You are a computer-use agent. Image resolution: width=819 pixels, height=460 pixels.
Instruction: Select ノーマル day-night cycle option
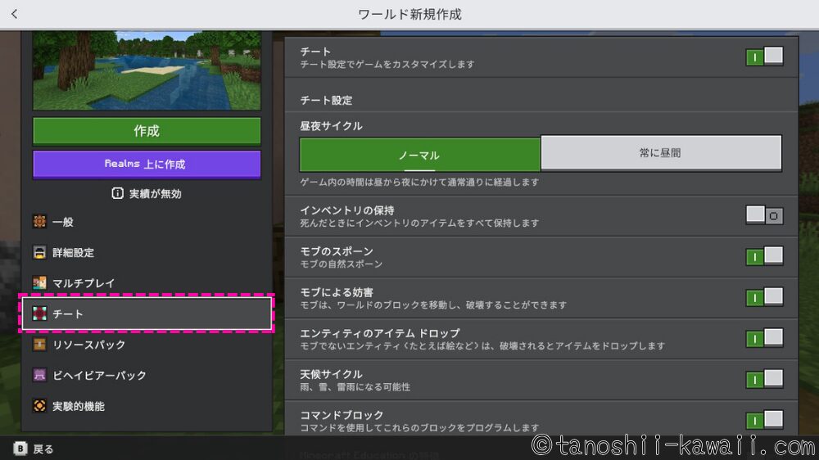coord(420,155)
